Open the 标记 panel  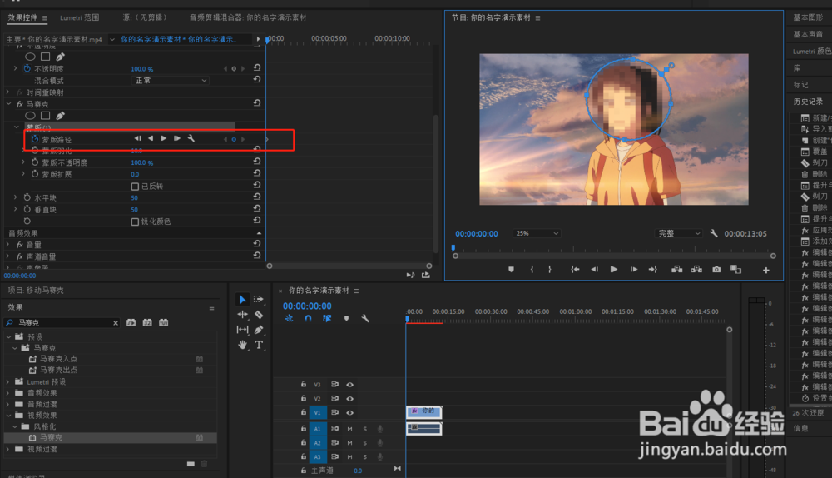tap(800, 85)
